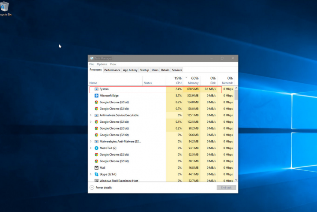
Task: Click the End task button
Action: pyautogui.click(x=226, y=188)
